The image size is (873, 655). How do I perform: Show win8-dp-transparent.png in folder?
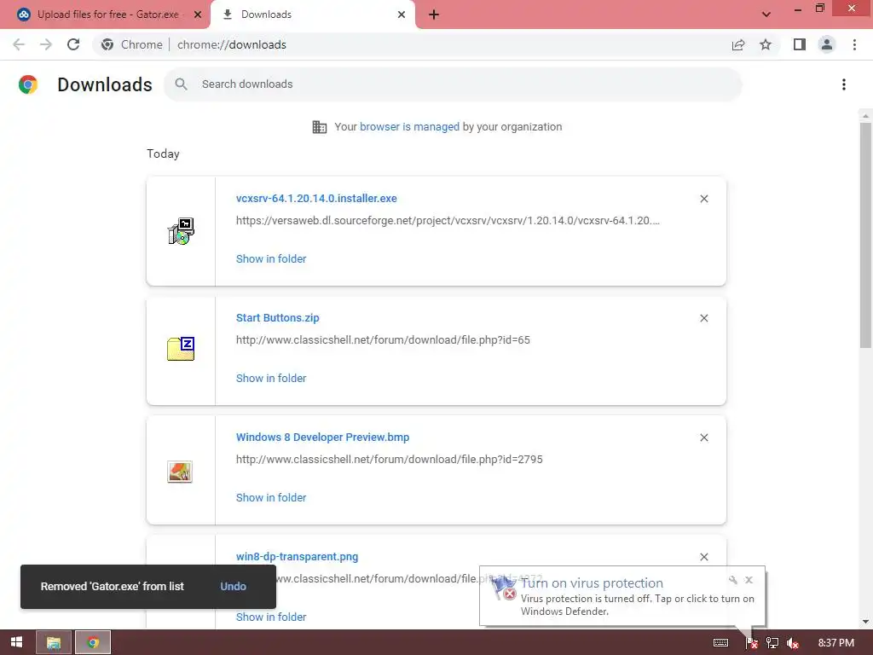click(x=271, y=617)
